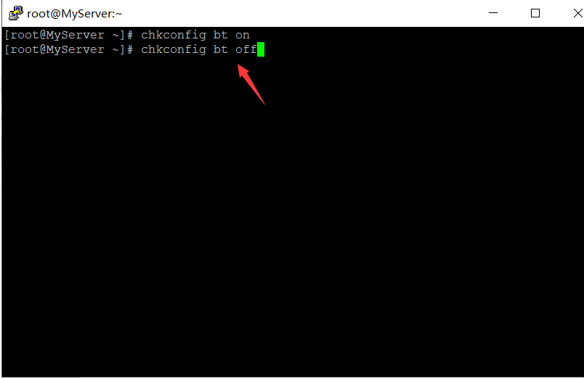Maximize the root@MyServer terminal window
This screenshot has width=584, height=379.
tap(535, 13)
